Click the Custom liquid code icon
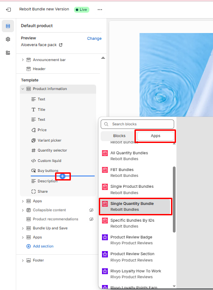The image size is (213, 290). click(x=33, y=161)
